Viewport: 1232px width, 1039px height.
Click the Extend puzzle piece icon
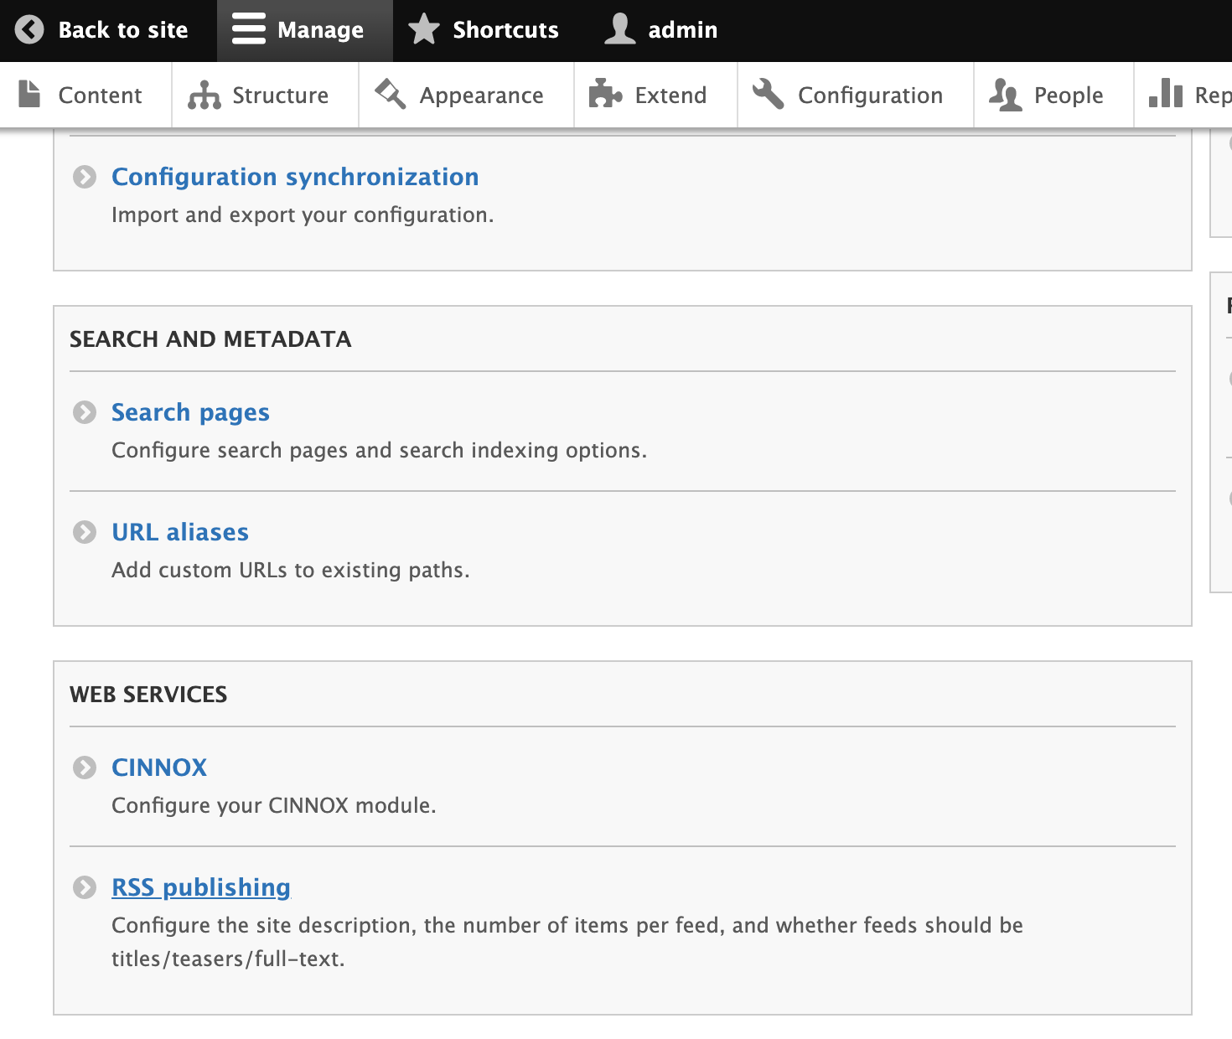click(x=605, y=94)
